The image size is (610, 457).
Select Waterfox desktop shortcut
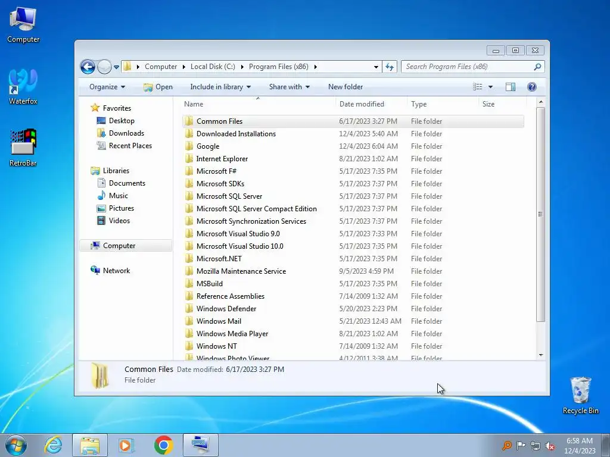point(23,86)
